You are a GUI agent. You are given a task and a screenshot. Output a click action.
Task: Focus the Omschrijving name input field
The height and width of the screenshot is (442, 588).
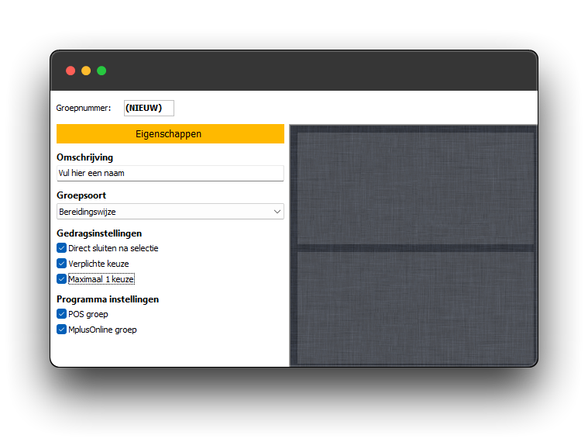pyautogui.click(x=170, y=173)
